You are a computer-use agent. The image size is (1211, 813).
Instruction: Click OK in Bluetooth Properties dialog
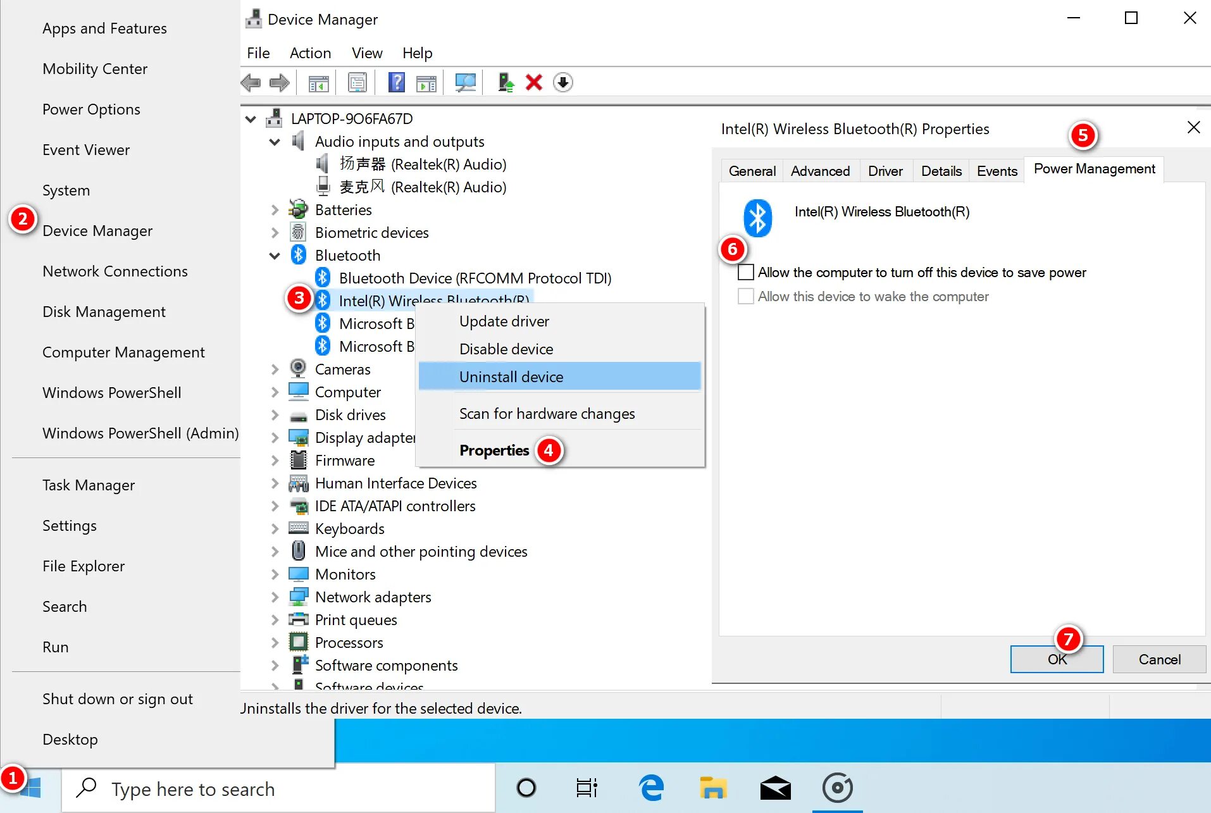coord(1057,659)
